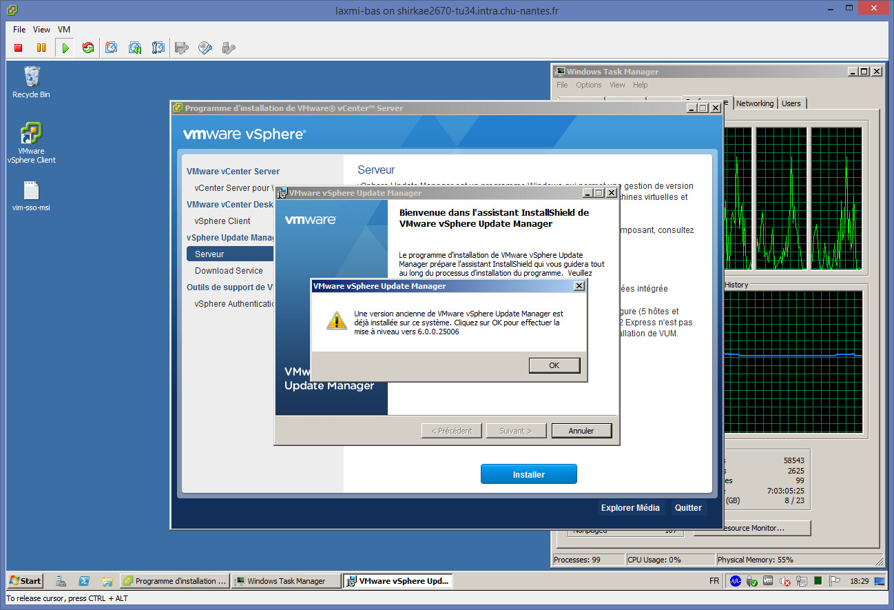Click OK in the upgrade warning dialog

coord(554,365)
